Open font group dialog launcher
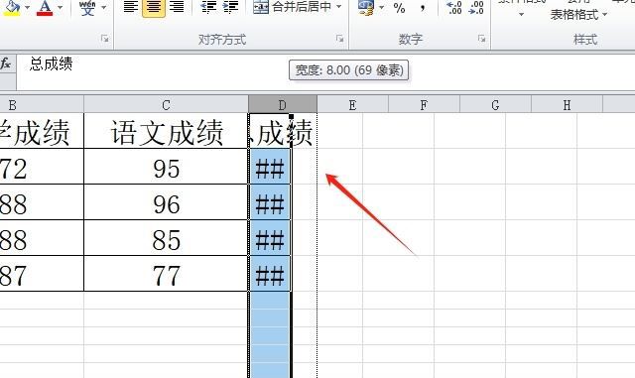The width and height of the screenshot is (635, 378). click(x=105, y=39)
